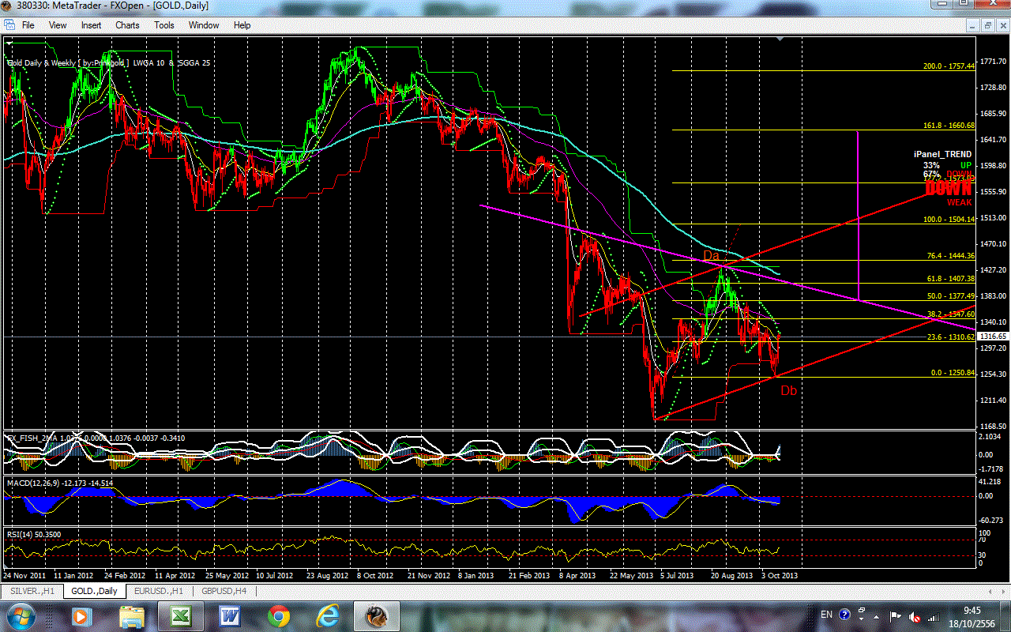The image size is (1011, 632).
Task: Open the Charts menu
Action: pyautogui.click(x=127, y=25)
